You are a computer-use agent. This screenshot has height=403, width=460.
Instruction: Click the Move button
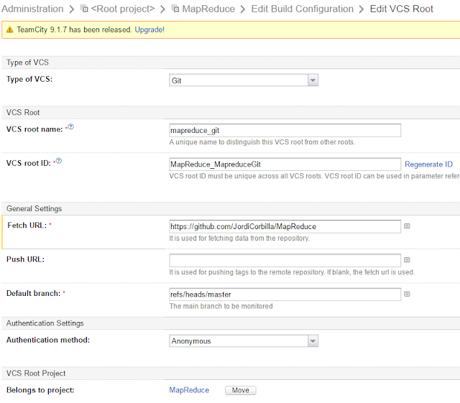tap(241, 390)
